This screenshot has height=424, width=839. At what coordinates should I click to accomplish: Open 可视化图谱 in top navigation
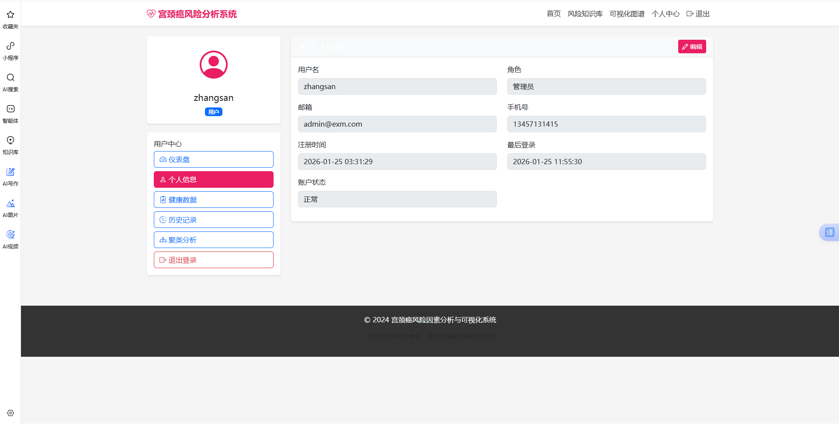coord(627,14)
